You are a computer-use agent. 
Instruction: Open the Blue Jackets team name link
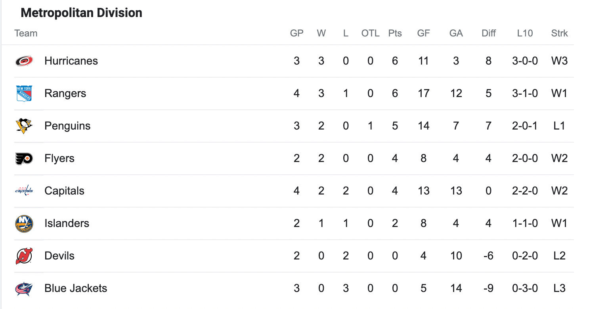click(x=76, y=288)
